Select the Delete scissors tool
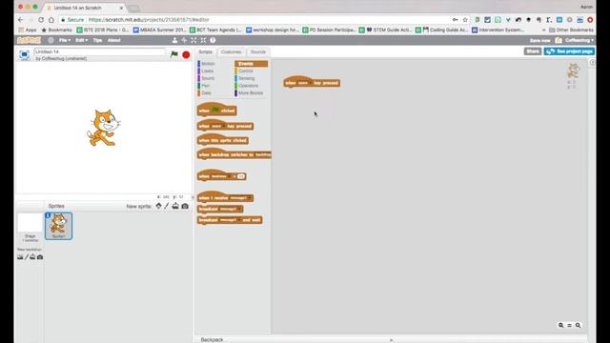610x343 pixels. pos(184,40)
